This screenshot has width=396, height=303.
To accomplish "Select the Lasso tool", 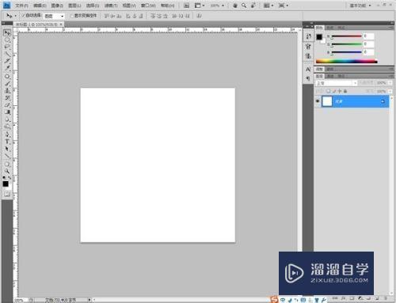I will pyautogui.click(x=7, y=47).
